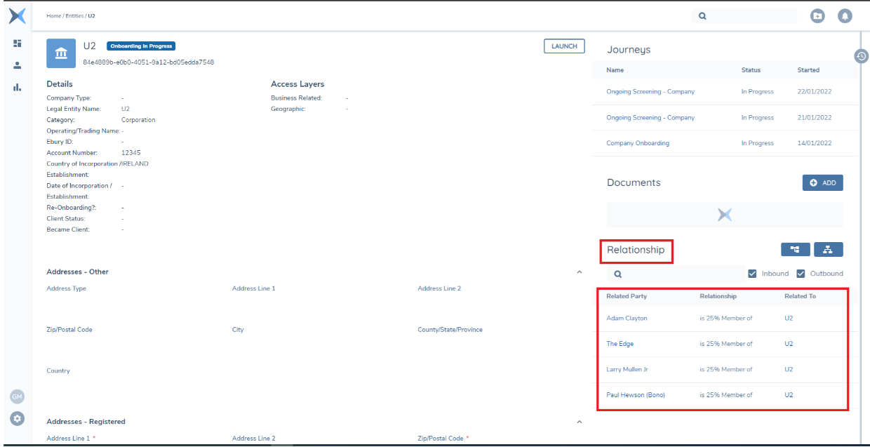This screenshot has width=870, height=447.
Task: Open the person icon in sidebar
Action: click(x=18, y=65)
